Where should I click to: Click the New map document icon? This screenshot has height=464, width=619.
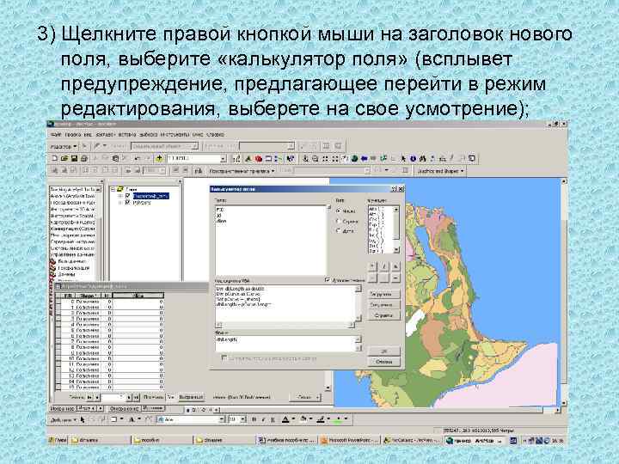54,159
